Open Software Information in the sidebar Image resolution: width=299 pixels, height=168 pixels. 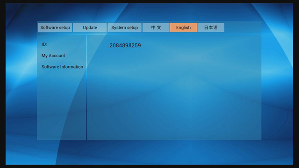coord(62,67)
